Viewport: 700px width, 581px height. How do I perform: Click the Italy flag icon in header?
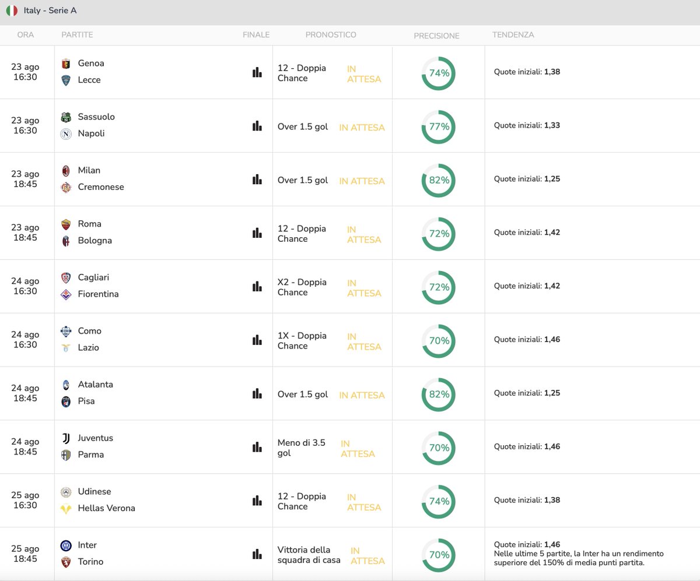tap(12, 10)
